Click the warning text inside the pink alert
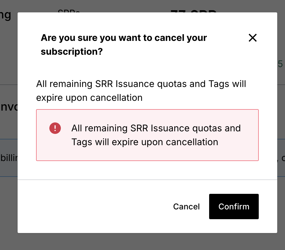This screenshot has width=285, height=250. (x=156, y=135)
